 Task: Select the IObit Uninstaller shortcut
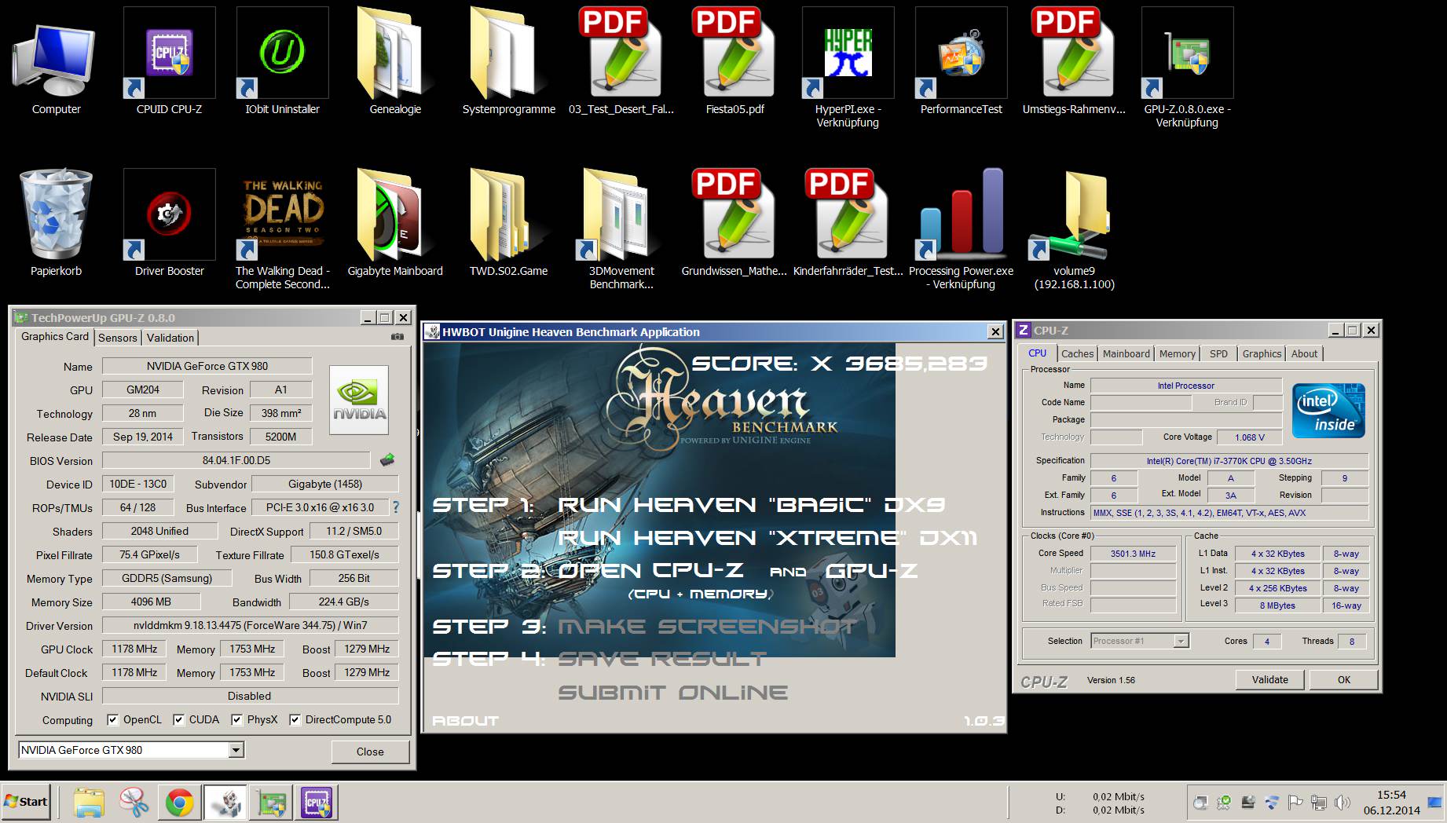pyautogui.click(x=282, y=61)
